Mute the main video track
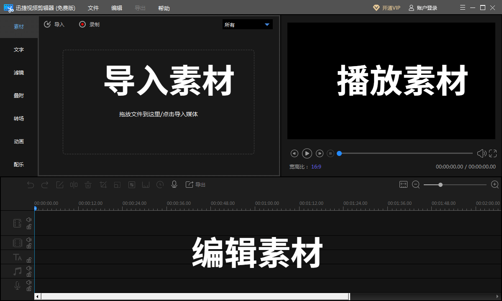This screenshot has width=502, height=301. pyautogui.click(x=28, y=219)
